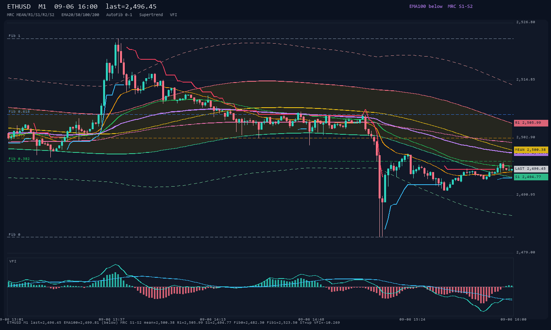The width and height of the screenshot is (551, 330).
Task: Click the 09-06 14:13 time axis label
Action: point(213,319)
